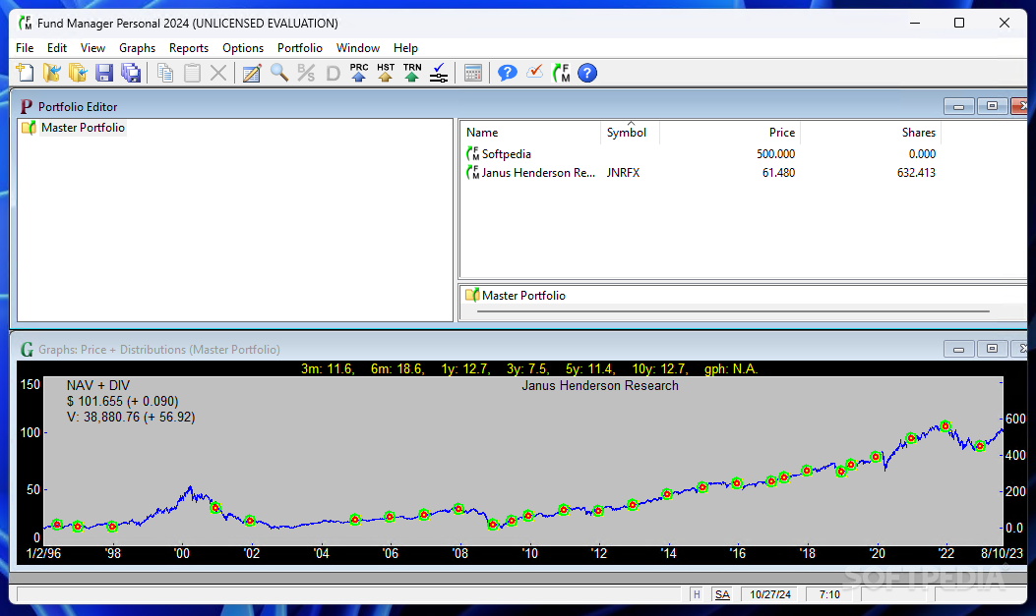This screenshot has width=1036, height=616.
Task: Retrieve transactions with the TRN icon
Action: tap(412, 73)
